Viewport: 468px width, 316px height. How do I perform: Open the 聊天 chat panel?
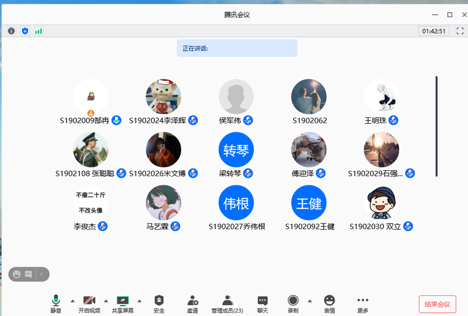[262, 304]
